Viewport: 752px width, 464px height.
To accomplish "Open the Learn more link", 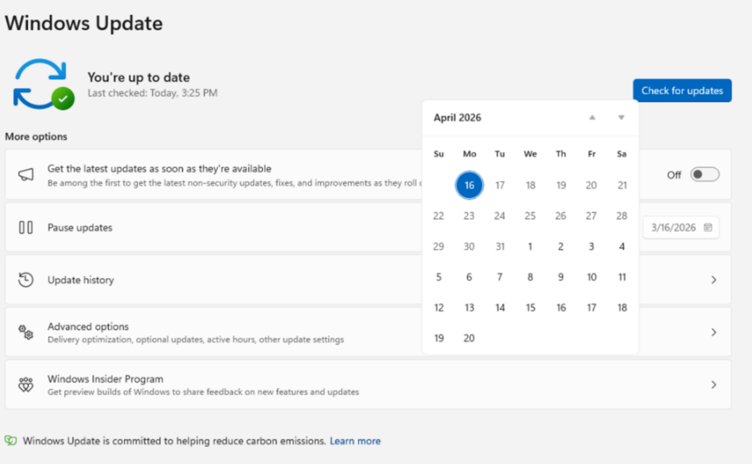I will click(355, 440).
